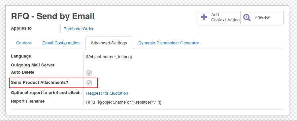Image resolution: width=297 pixels, height=121 pixels.
Task: Click the Preview button label
Action: [x=262, y=17]
